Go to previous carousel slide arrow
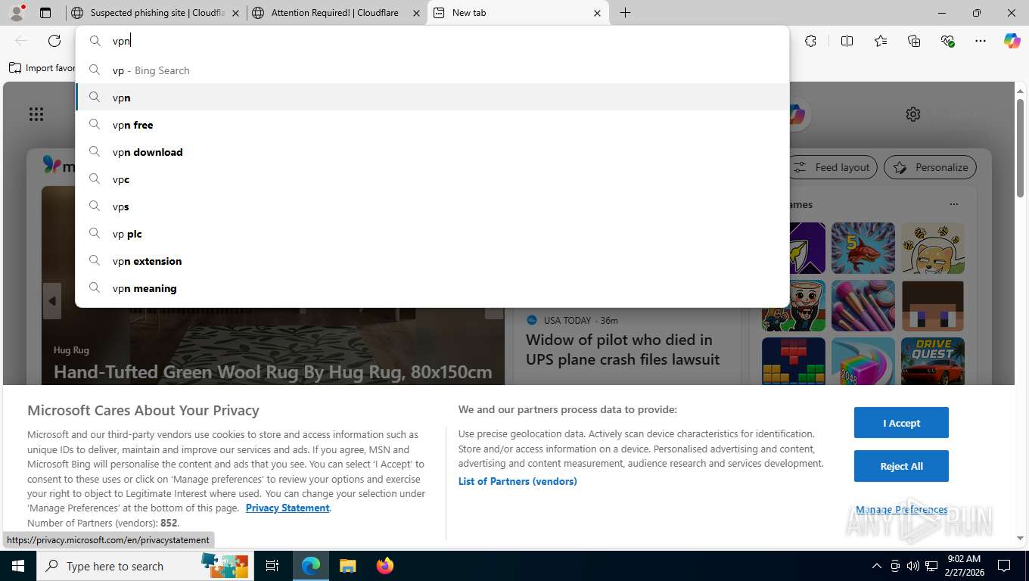The height and width of the screenshot is (581, 1029). [x=52, y=301]
